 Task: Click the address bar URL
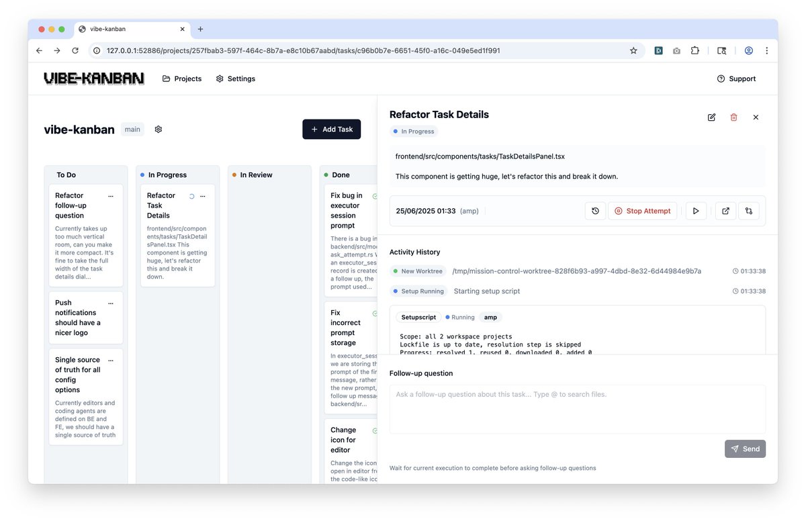[x=303, y=50]
